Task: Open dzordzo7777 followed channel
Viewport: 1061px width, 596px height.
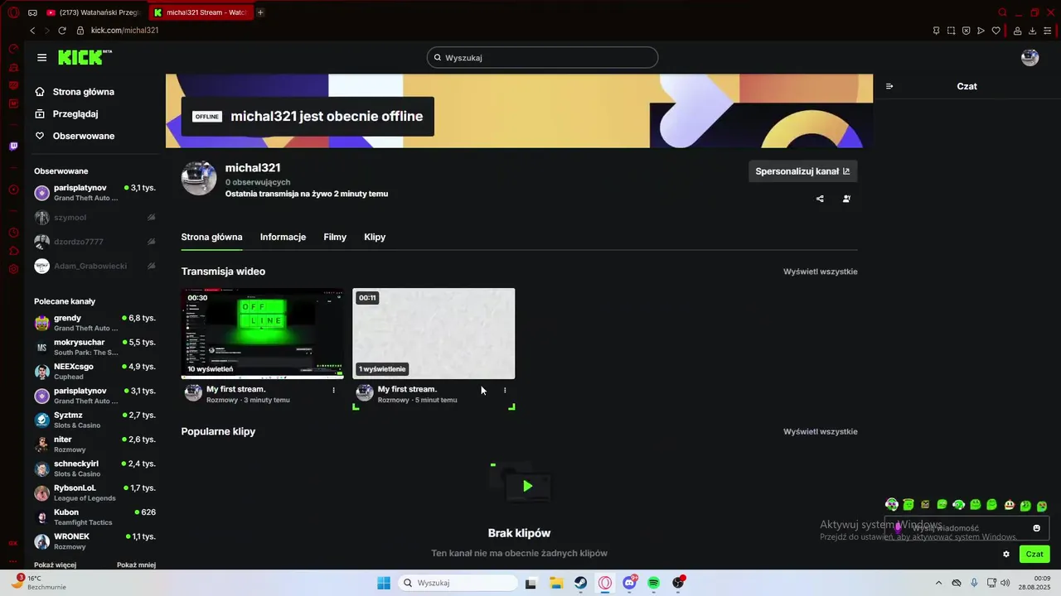Action: point(95,242)
